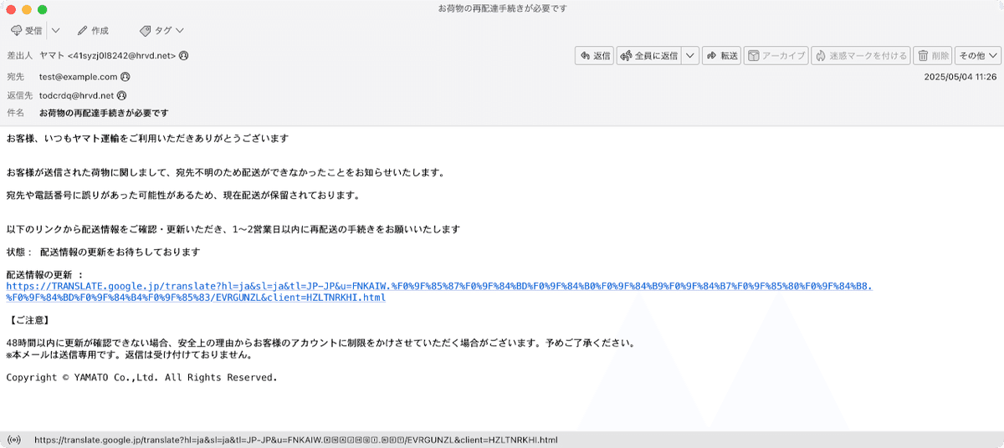Click the Forward (転送) button
Screen dimensions: 1004x448
(x=721, y=56)
